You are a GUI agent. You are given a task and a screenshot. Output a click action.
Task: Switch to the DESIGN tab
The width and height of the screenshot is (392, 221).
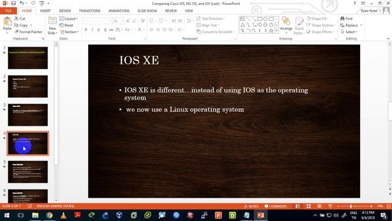click(x=65, y=11)
